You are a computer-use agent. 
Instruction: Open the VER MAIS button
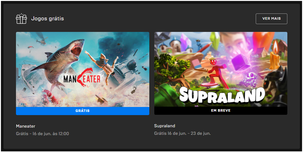pyautogui.click(x=271, y=19)
